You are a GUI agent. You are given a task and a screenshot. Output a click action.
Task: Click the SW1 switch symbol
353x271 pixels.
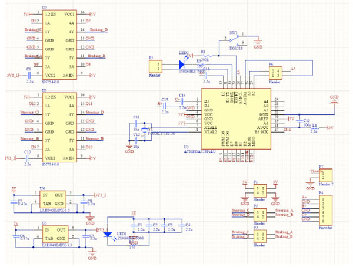(x=235, y=40)
